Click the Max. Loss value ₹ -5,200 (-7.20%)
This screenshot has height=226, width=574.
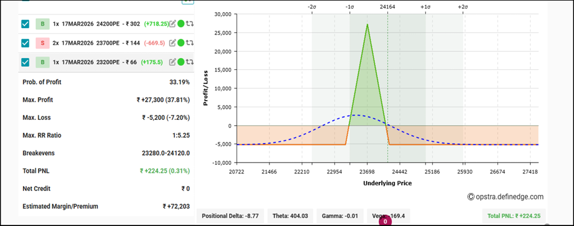166,118
